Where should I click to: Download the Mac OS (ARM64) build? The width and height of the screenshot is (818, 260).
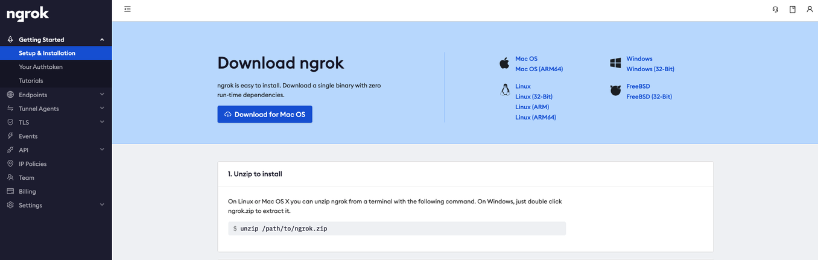point(539,69)
